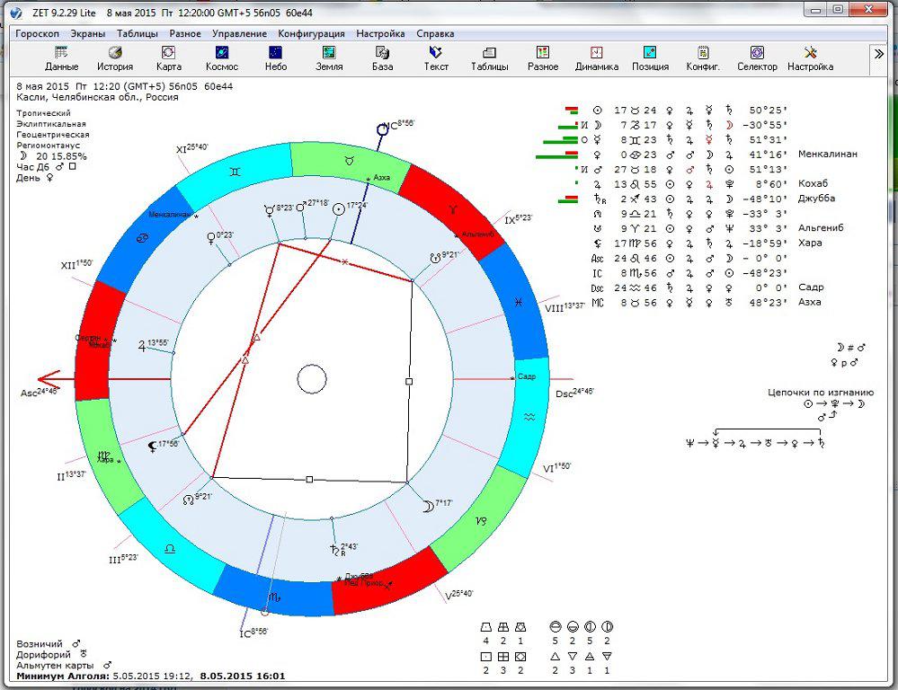
Task: Click the Moon glyph at 7°17' in chart
Action: point(427,506)
